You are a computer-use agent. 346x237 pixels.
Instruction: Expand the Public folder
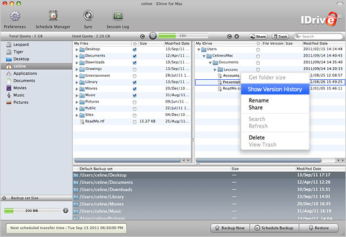coord(77,109)
